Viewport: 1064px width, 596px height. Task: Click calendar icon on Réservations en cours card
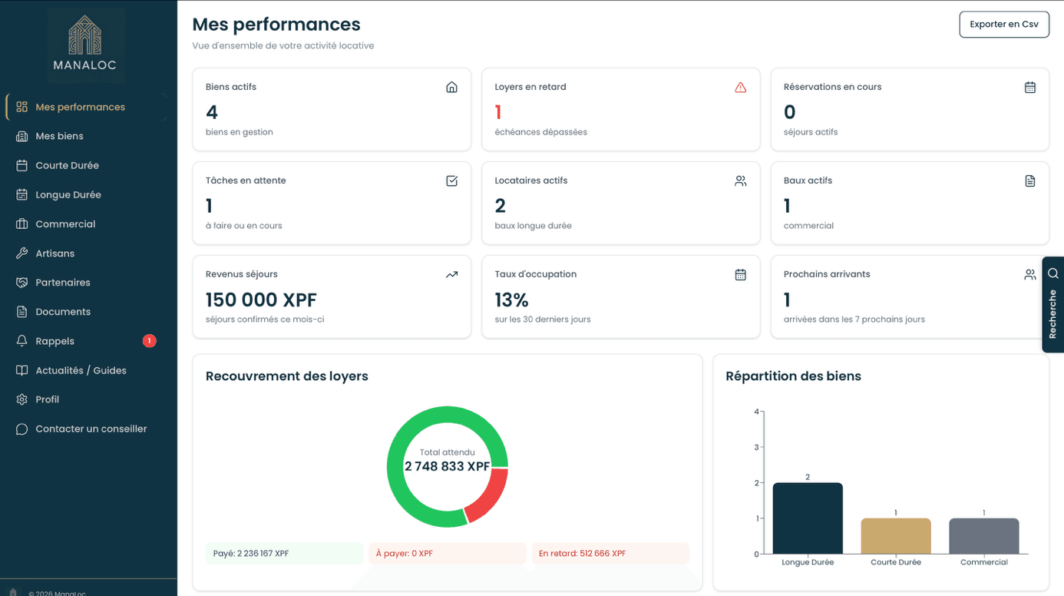tap(1029, 88)
